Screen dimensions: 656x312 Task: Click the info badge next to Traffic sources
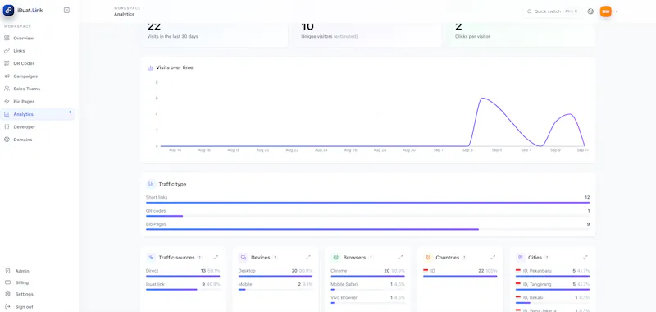(x=199, y=258)
